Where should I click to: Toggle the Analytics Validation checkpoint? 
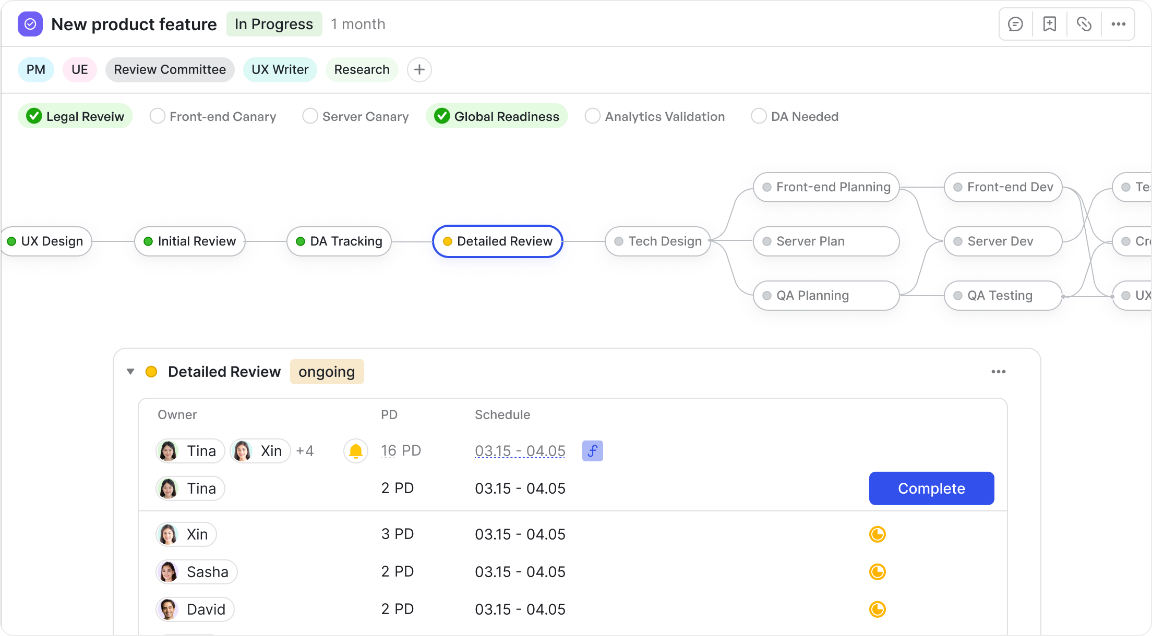pyautogui.click(x=593, y=116)
